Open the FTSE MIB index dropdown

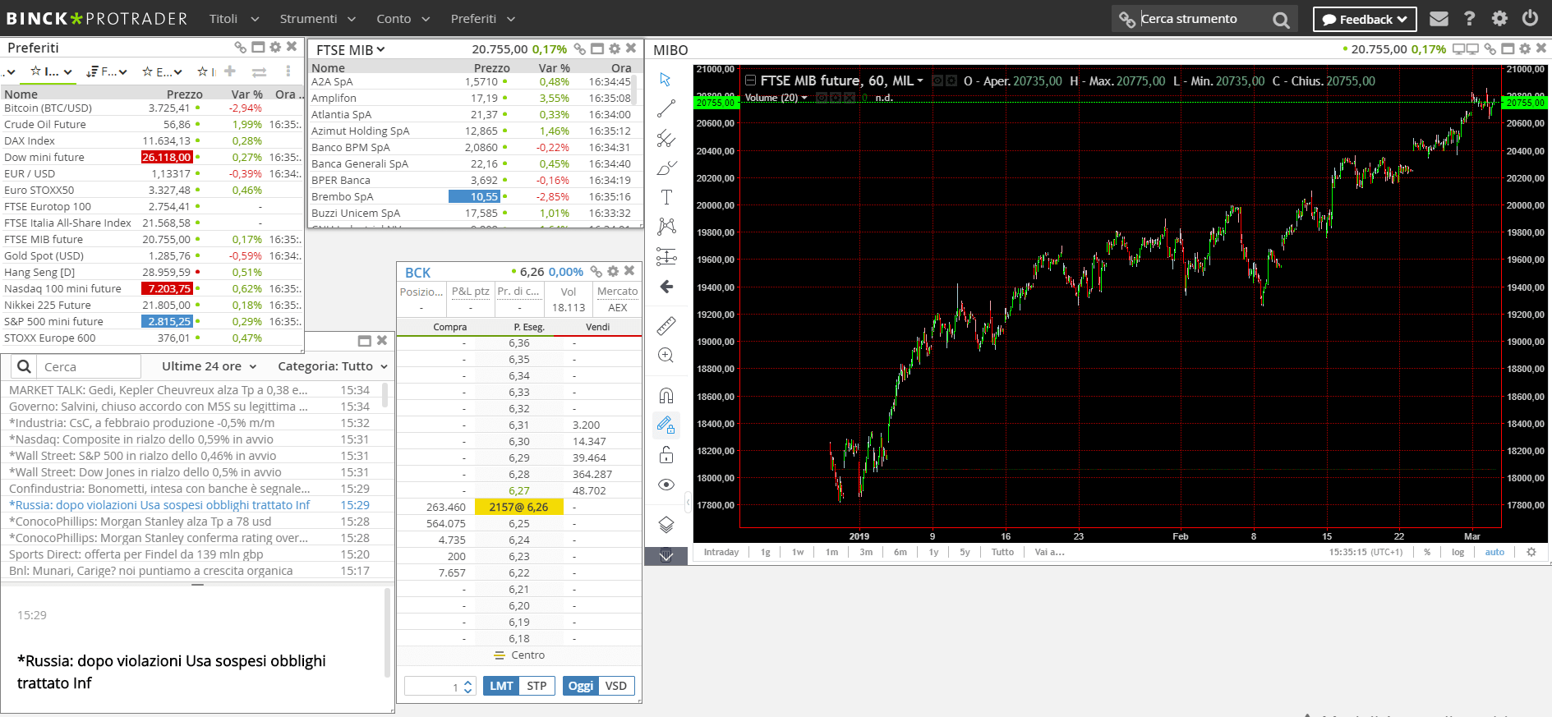click(351, 50)
